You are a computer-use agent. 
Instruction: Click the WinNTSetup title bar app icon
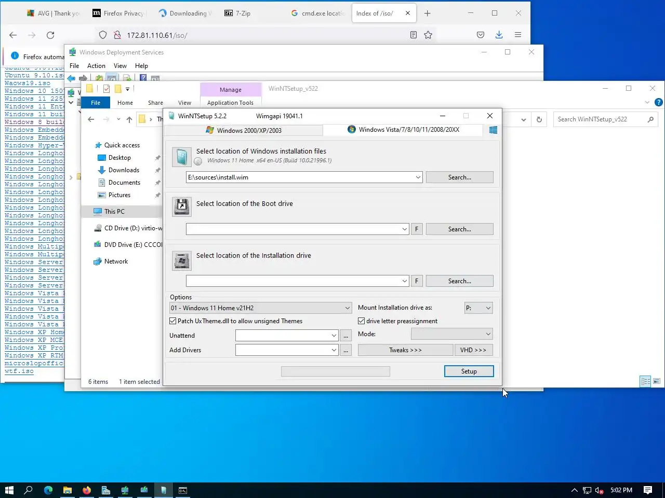pyautogui.click(x=171, y=116)
